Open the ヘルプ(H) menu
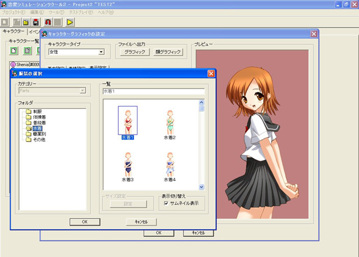The image size is (359, 257). (x=105, y=12)
